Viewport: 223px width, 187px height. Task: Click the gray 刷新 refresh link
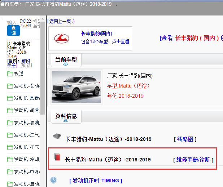(26, 65)
